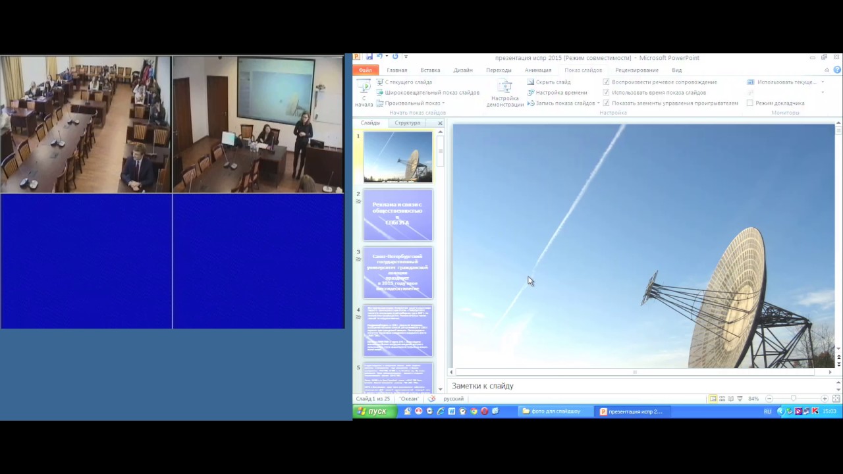Screen dimensions: 843x474
Task: Start slideshow from beginning (С начала)
Action: coord(364,93)
